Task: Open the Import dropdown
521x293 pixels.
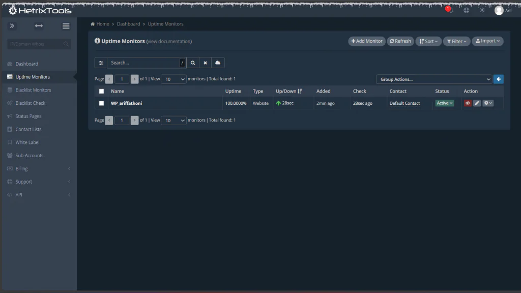Action: pos(487,41)
